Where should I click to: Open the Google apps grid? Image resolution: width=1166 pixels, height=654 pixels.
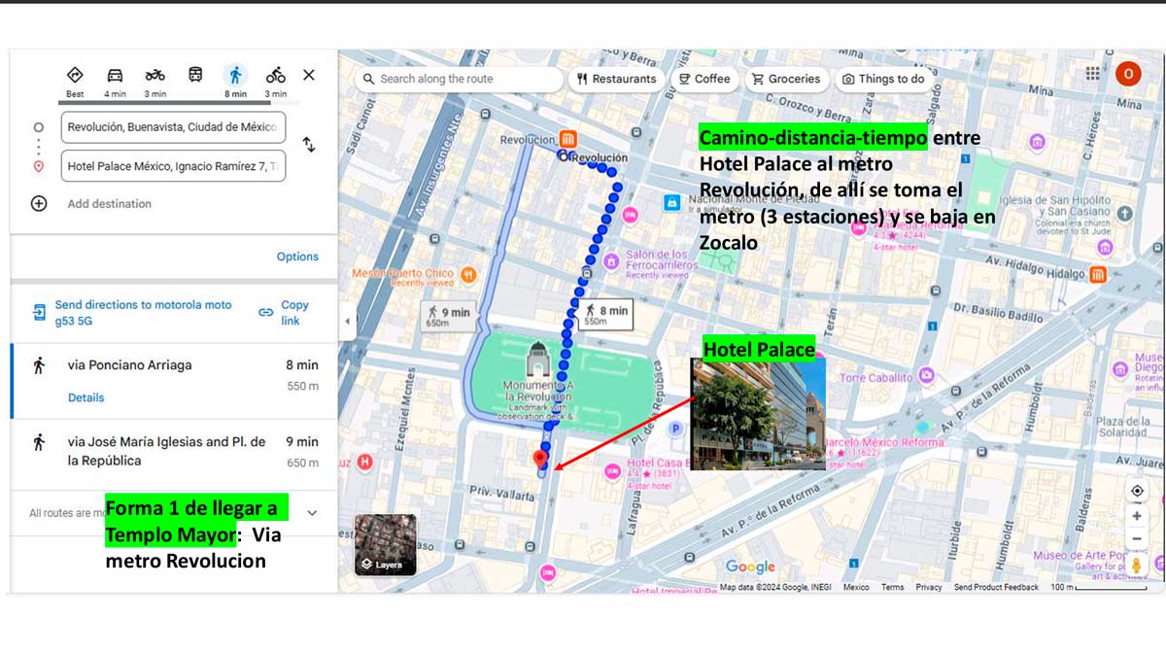coord(1093,74)
